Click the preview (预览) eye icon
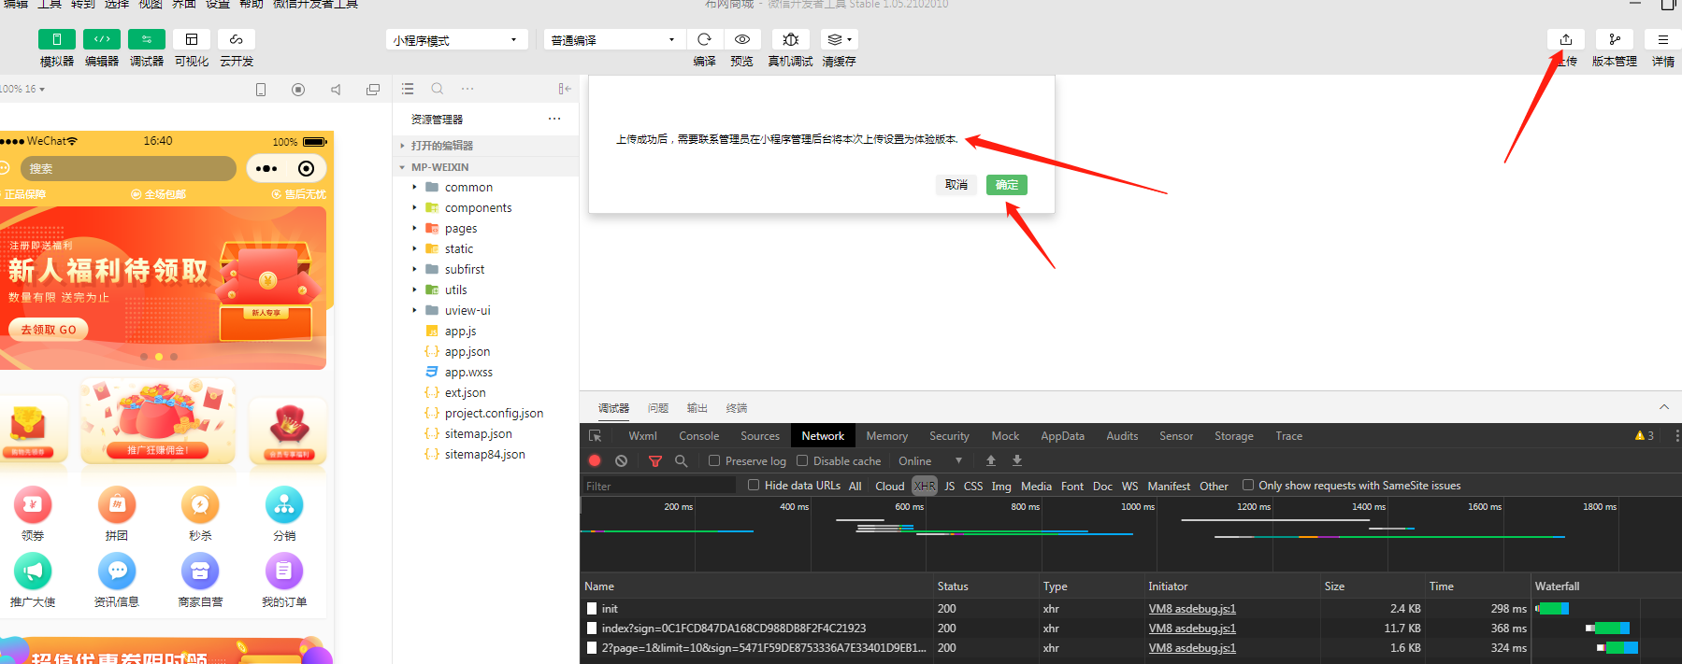1682x664 pixels. pyautogui.click(x=742, y=39)
